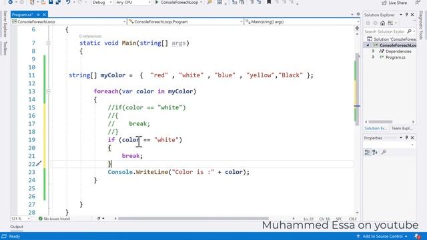Open the Toolbox side tab
Screen dimensions: 427x240
point(5,48)
